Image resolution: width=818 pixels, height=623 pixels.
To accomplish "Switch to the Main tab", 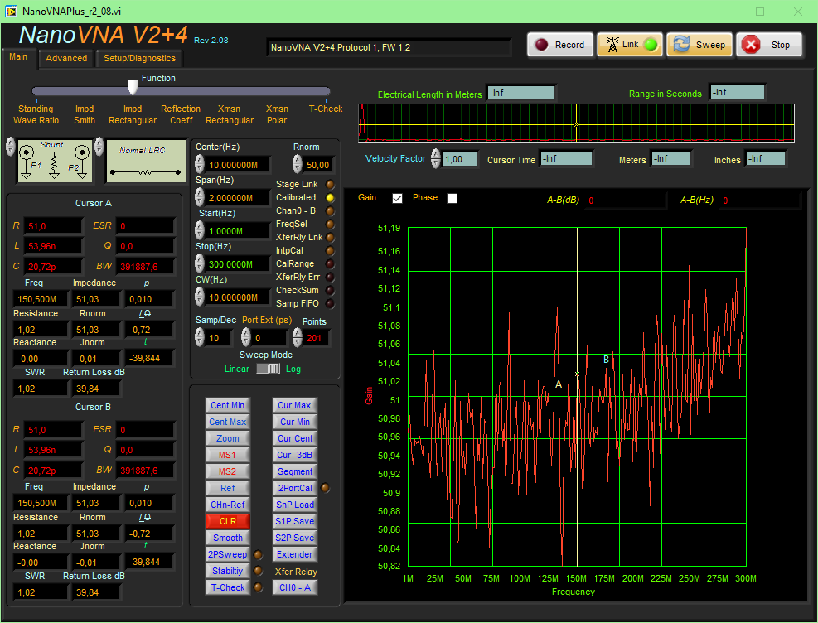I will 18,57.
